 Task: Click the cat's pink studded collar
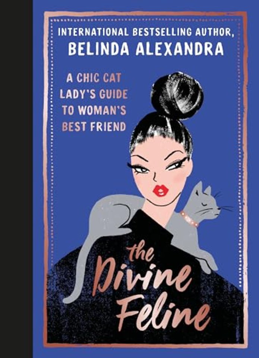pos(189,219)
